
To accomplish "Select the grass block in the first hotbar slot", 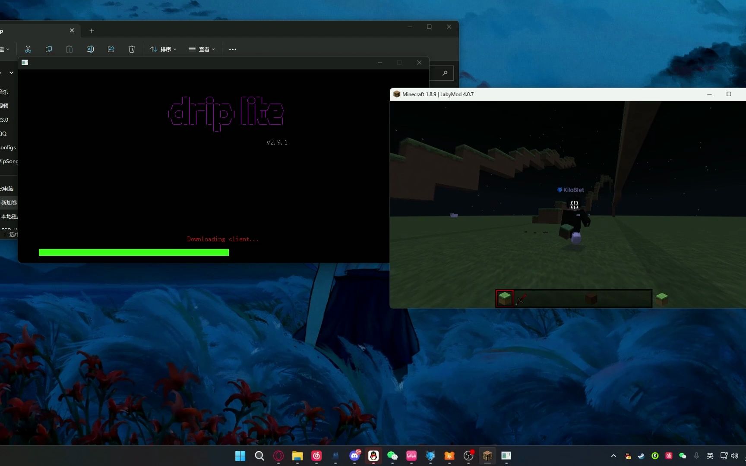I will 504,298.
